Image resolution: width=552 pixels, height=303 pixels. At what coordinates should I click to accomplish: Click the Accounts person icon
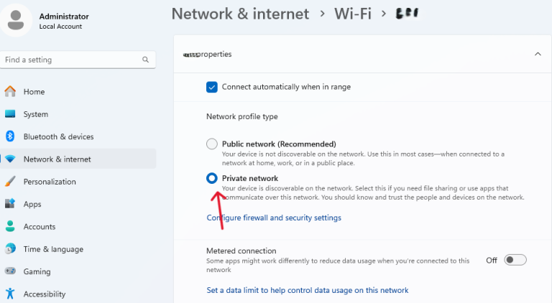10,226
